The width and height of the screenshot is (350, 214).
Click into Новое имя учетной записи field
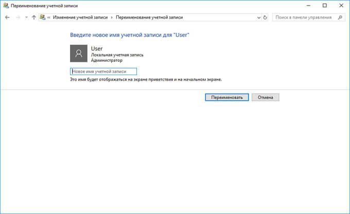click(103, 72)
